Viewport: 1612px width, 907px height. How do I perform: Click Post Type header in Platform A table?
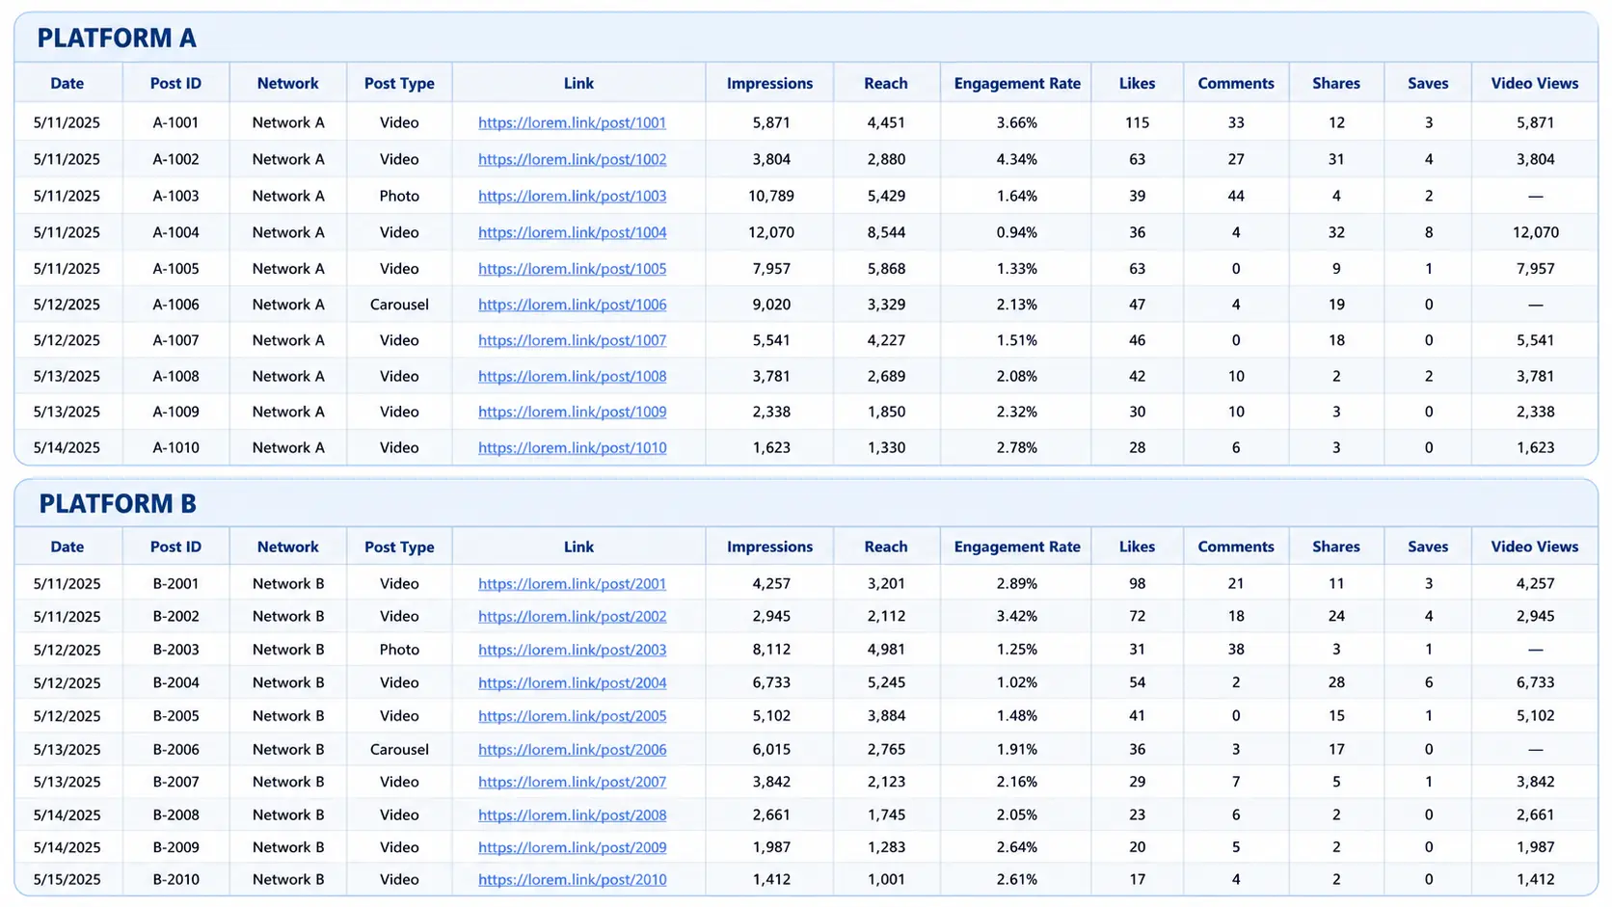(399, 84)
